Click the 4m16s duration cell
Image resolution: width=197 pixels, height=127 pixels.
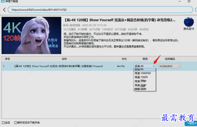click(121, 66)
